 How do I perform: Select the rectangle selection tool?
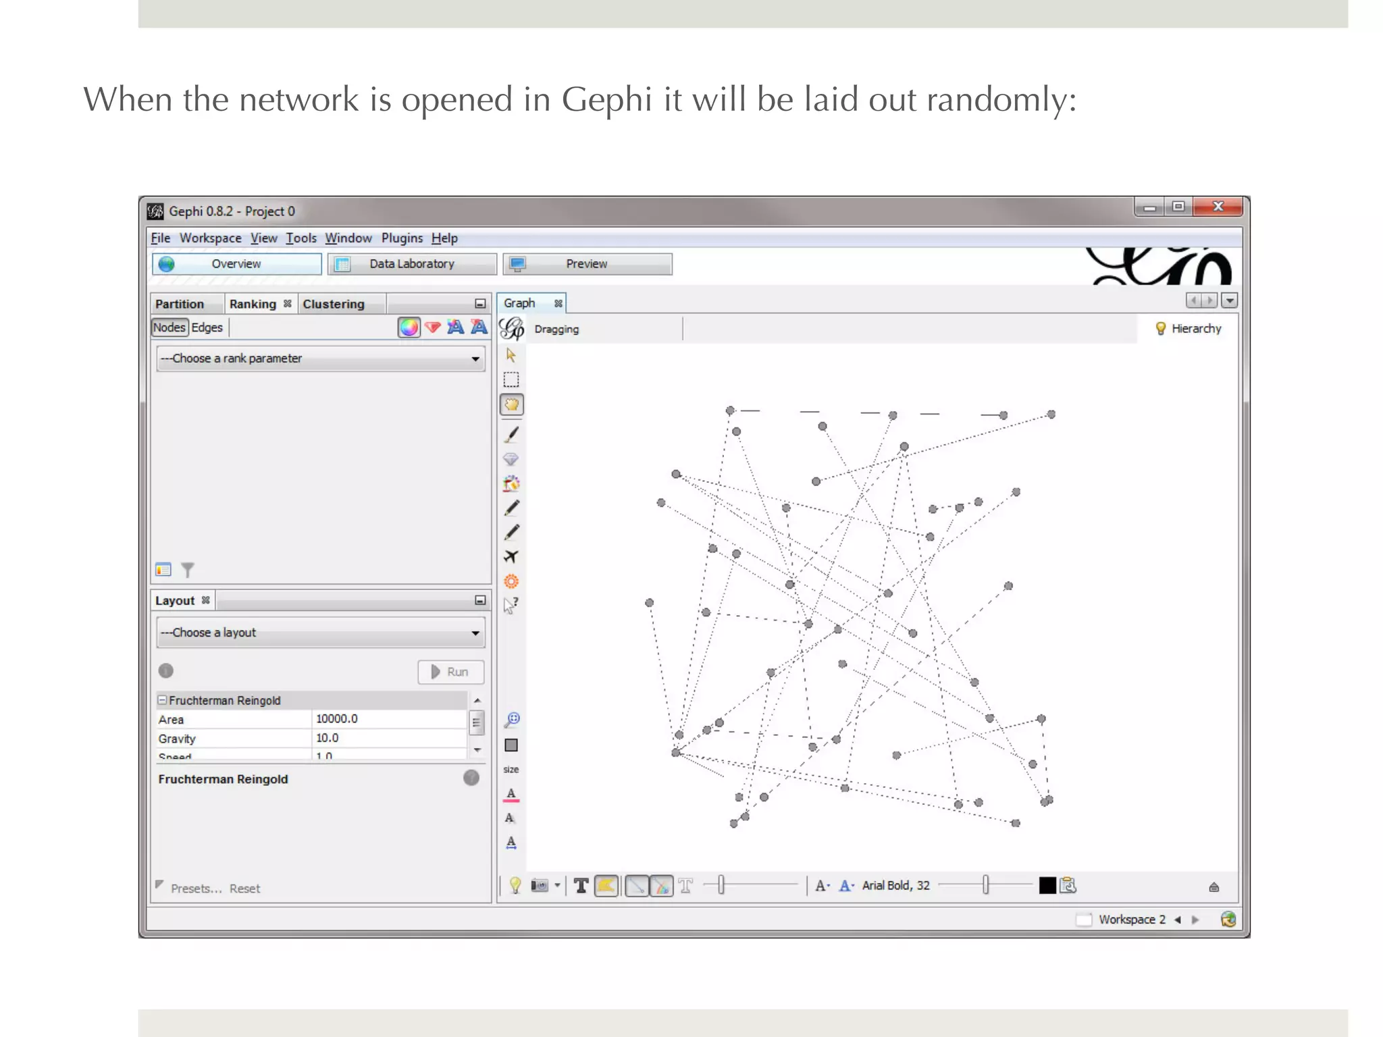[511, 379]
